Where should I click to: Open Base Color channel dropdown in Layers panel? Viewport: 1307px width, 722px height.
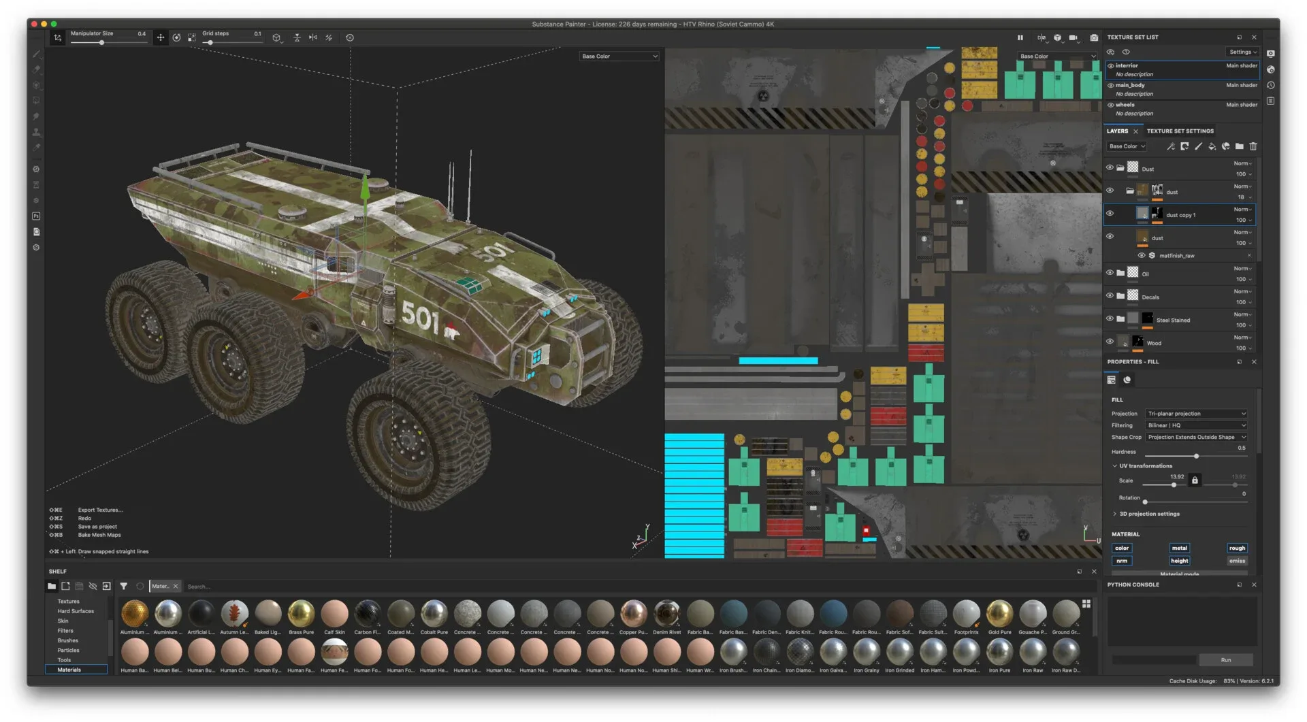click(x=1127, y=146)
